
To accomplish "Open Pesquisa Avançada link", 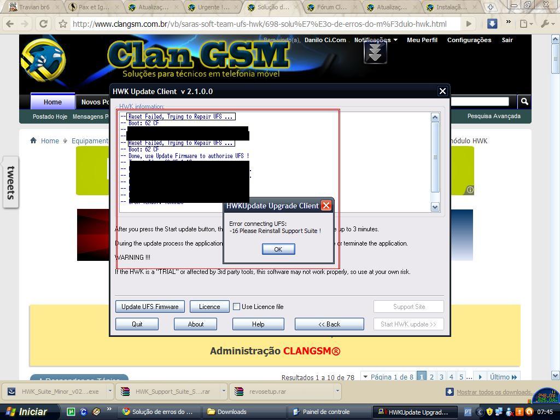I will click(494, 116).
